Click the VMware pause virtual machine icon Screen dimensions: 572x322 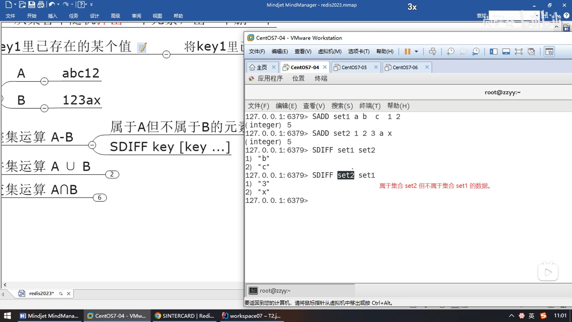[407, 52]
